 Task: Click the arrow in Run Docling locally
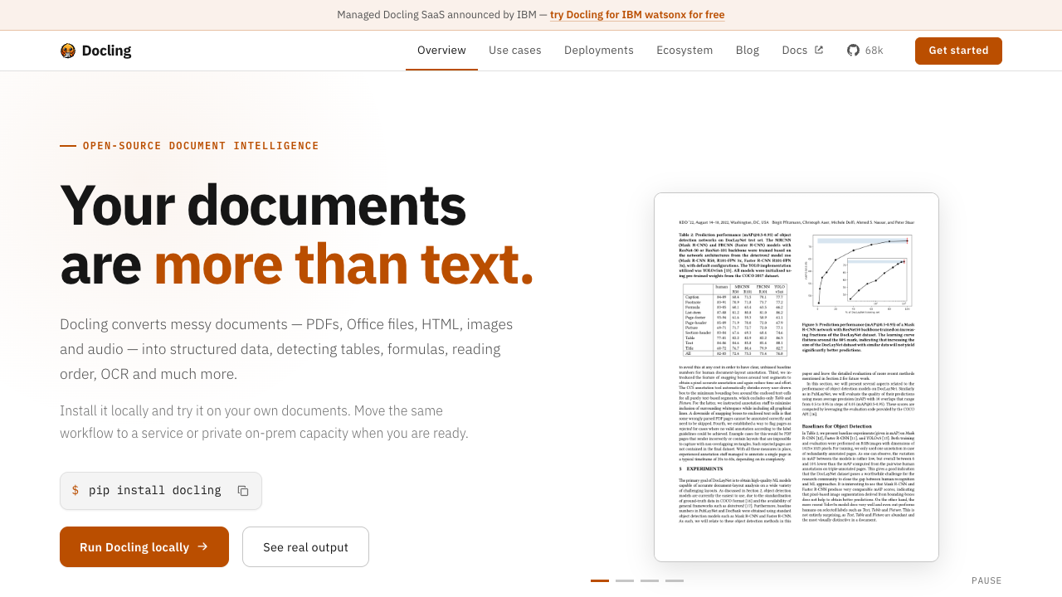click(x=202, y=546)
